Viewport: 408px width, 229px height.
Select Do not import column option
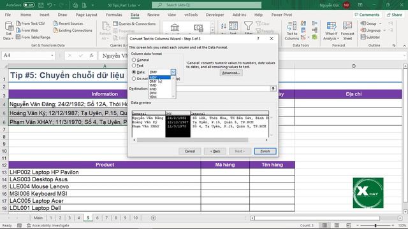coord(134,78)
